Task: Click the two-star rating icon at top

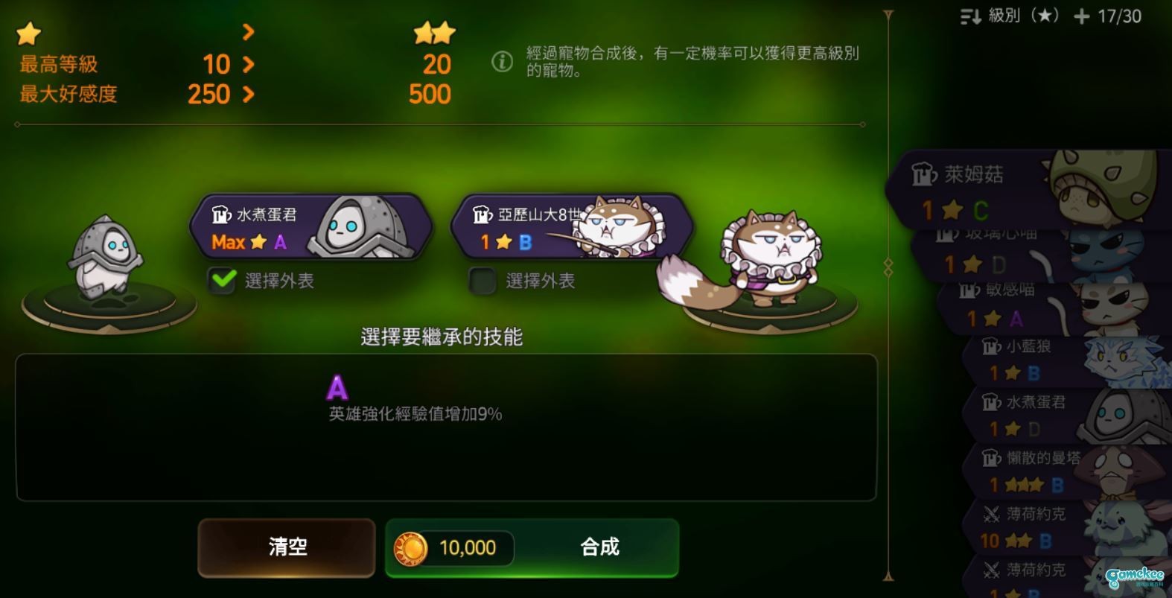Action: (x=434, y=34)
